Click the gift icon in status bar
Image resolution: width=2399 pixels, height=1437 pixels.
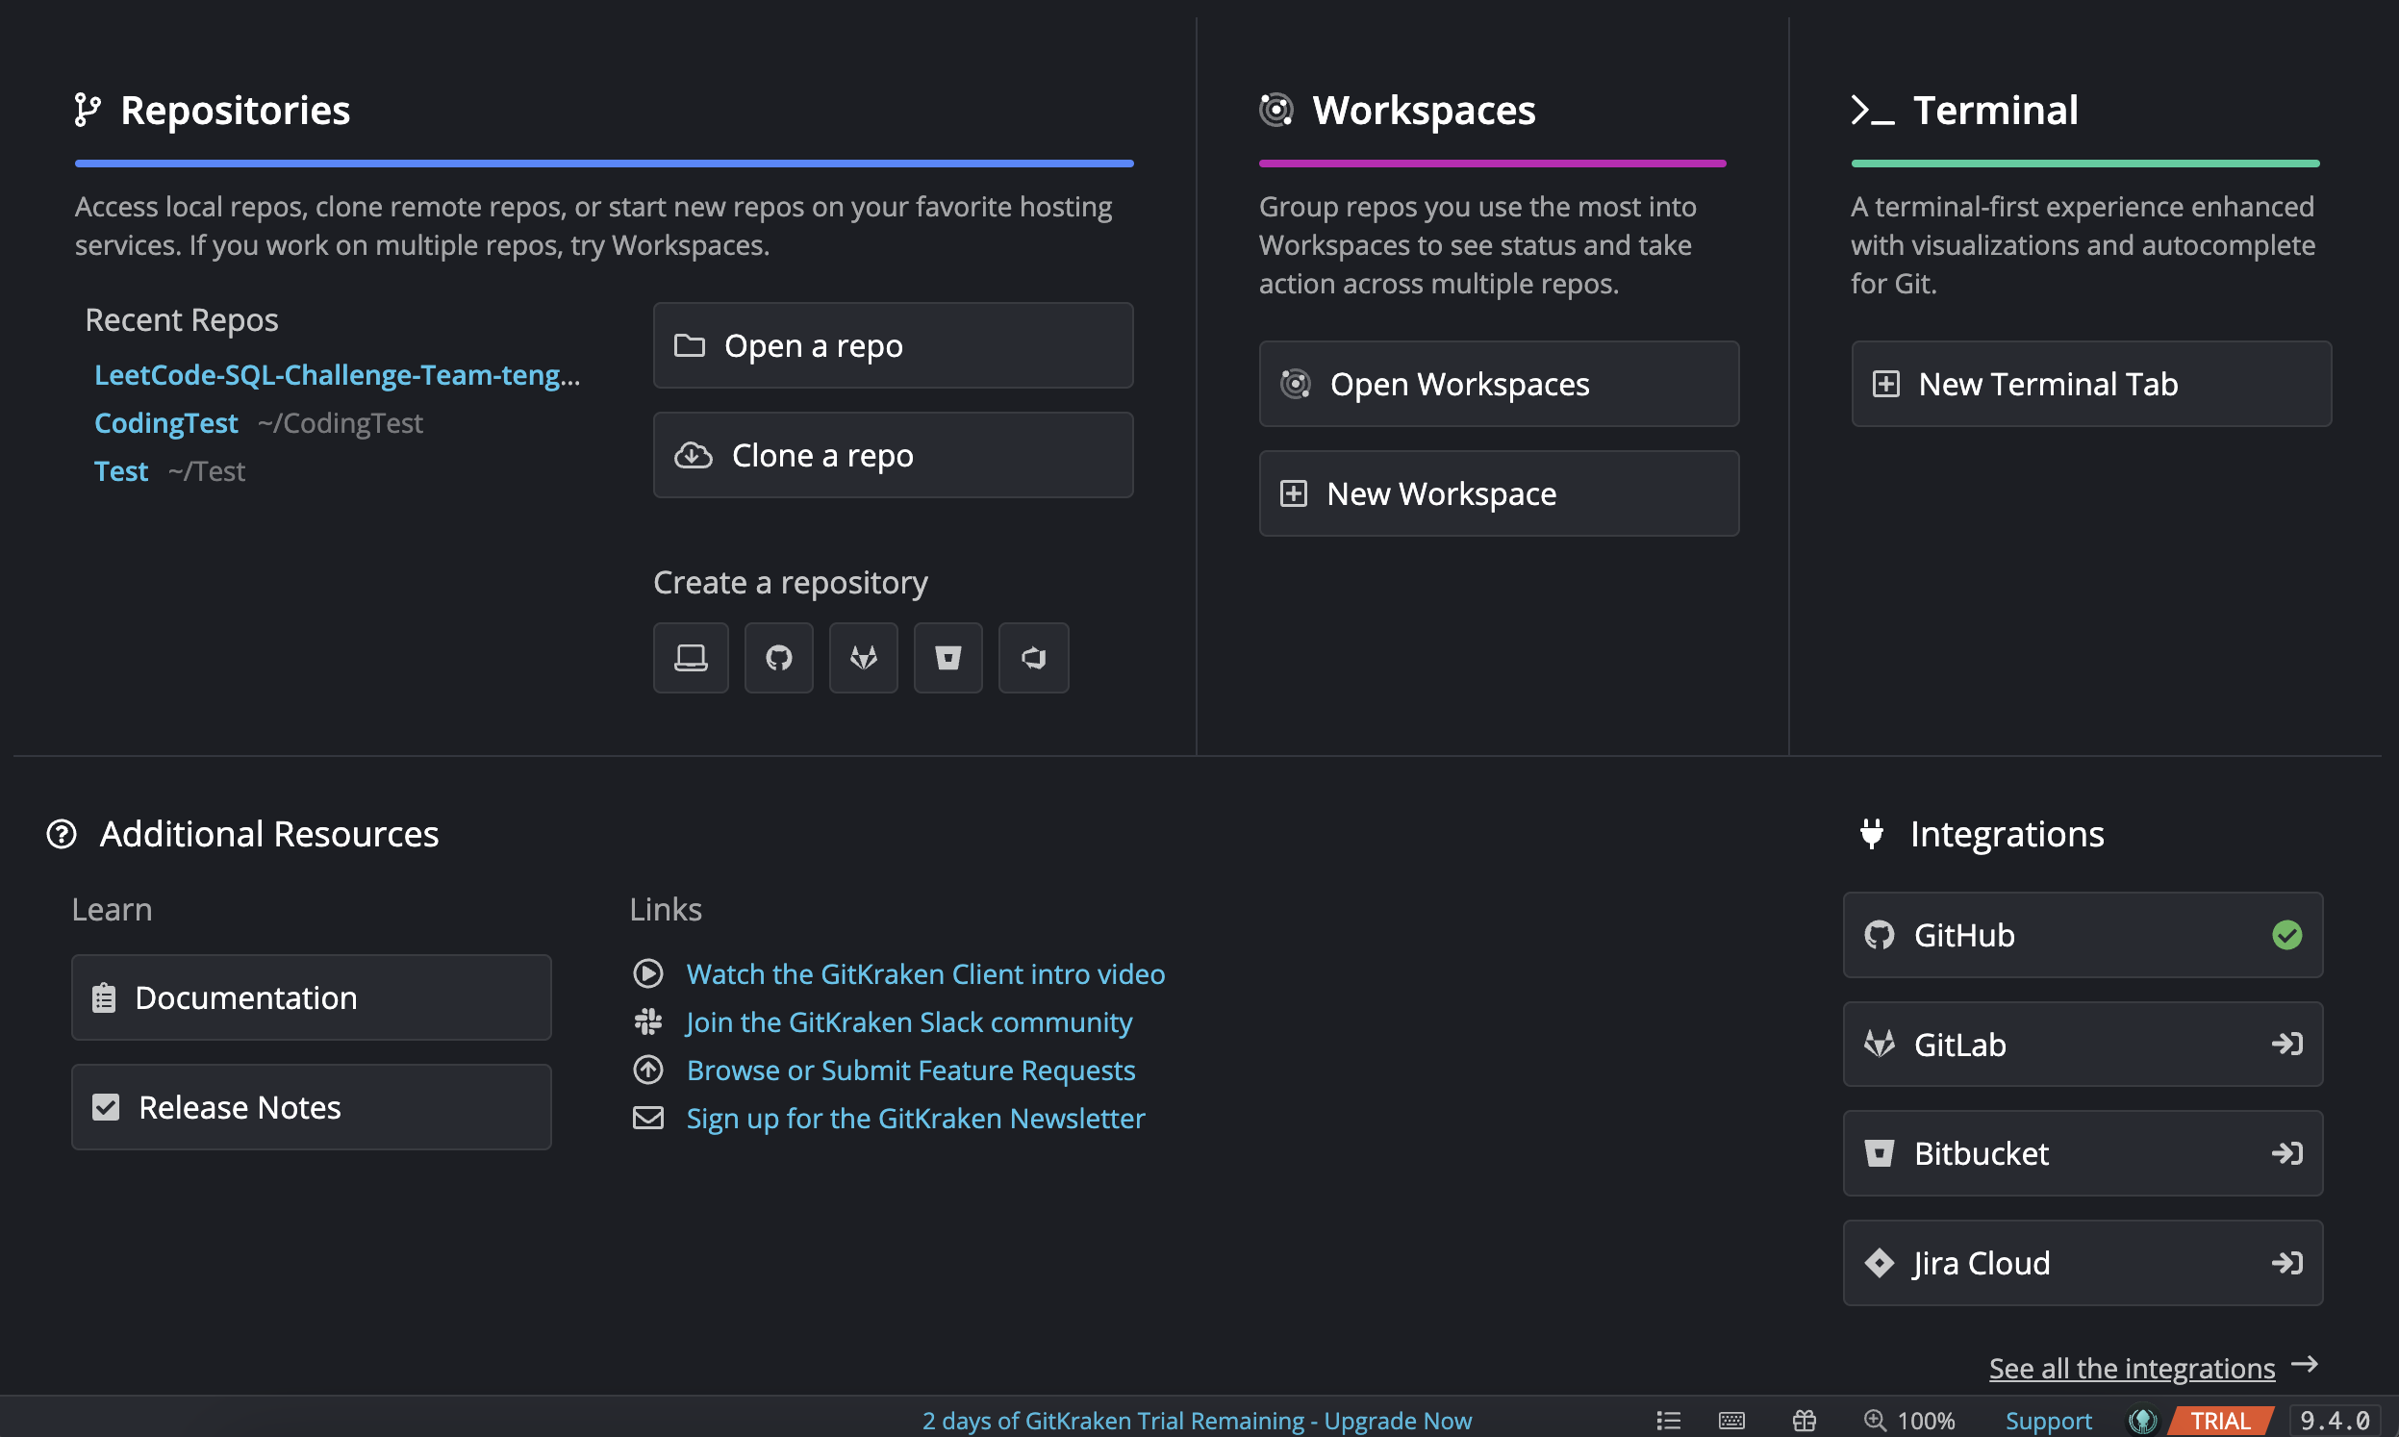coord(1804,1421)
